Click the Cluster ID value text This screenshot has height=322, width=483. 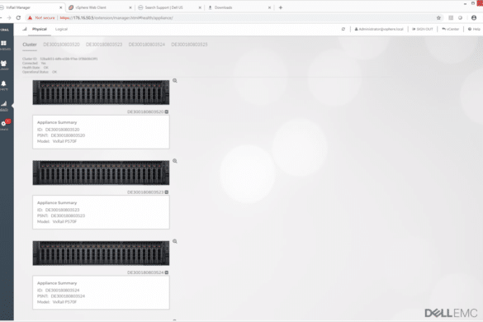tap(69, 59)
